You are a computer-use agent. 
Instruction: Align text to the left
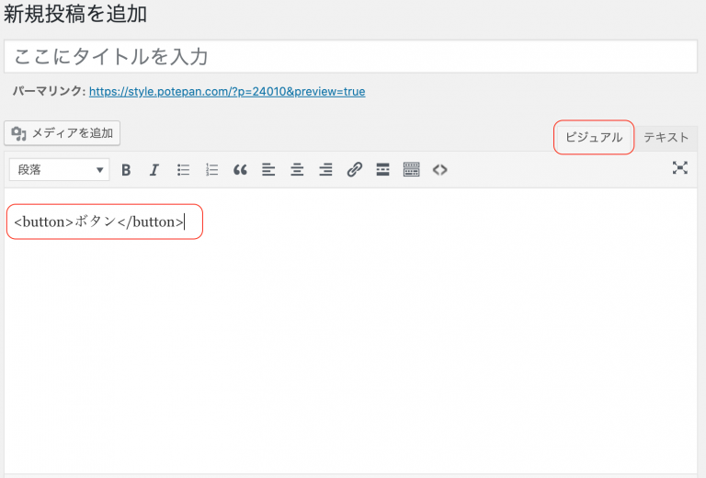(x=268, y=170)
